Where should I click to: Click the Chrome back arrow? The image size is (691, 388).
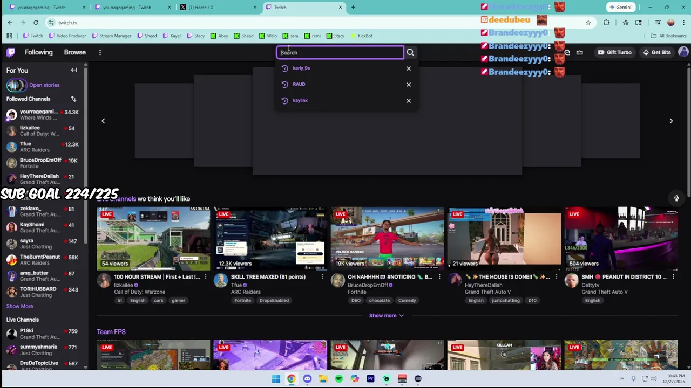click(10, 23)
